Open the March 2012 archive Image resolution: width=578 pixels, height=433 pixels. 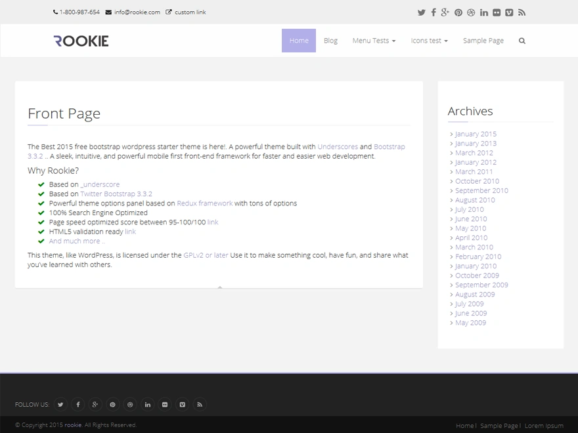[474, 153]
